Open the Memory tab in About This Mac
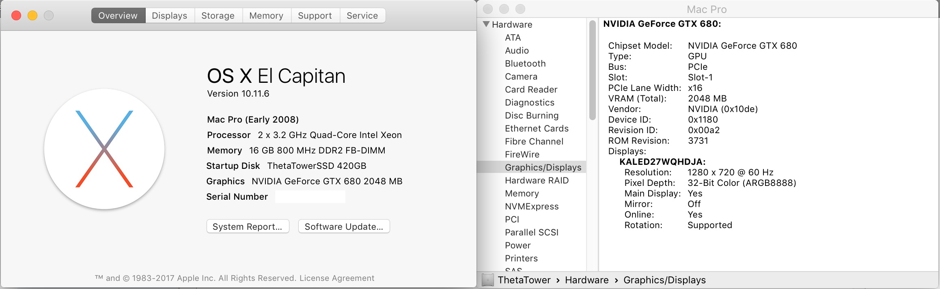The height and width of the screenshot is (289, 940). pyautogui.click(x=266, y=15)
